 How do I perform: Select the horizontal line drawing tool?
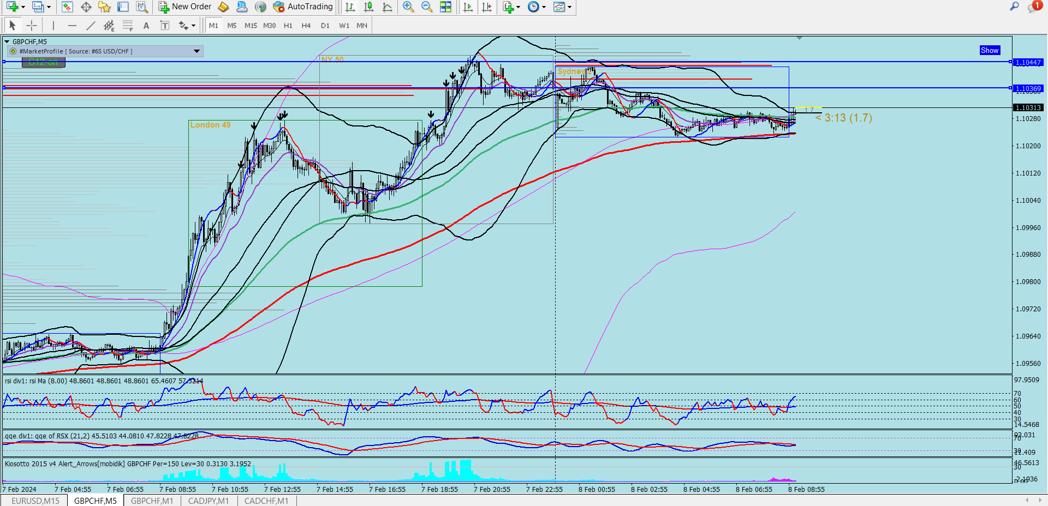click(x=72, y=25)
